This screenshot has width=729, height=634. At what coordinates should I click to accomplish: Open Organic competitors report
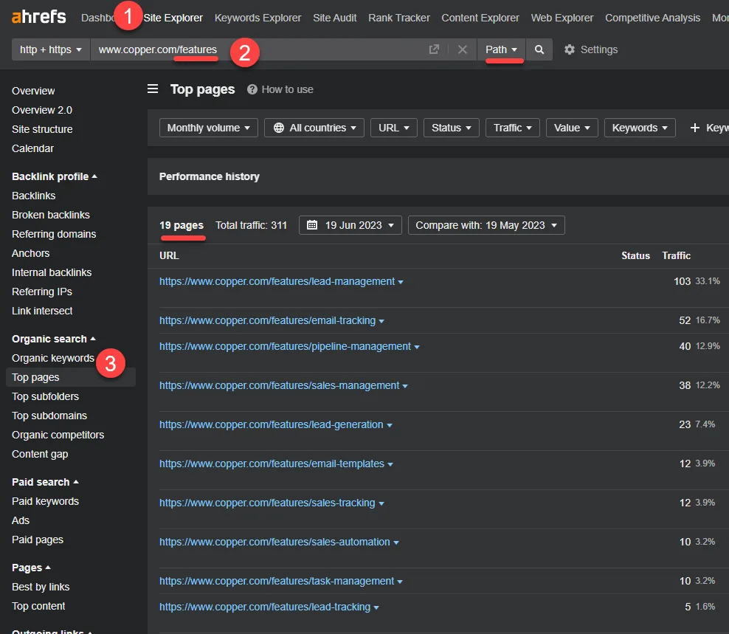[x=58, y=435]
